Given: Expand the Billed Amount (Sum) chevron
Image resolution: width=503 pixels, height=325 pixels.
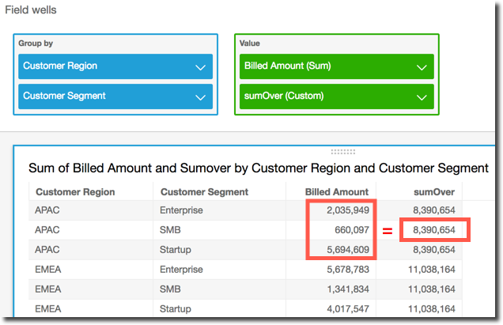Looking at the screenshot, I should 422,66.
